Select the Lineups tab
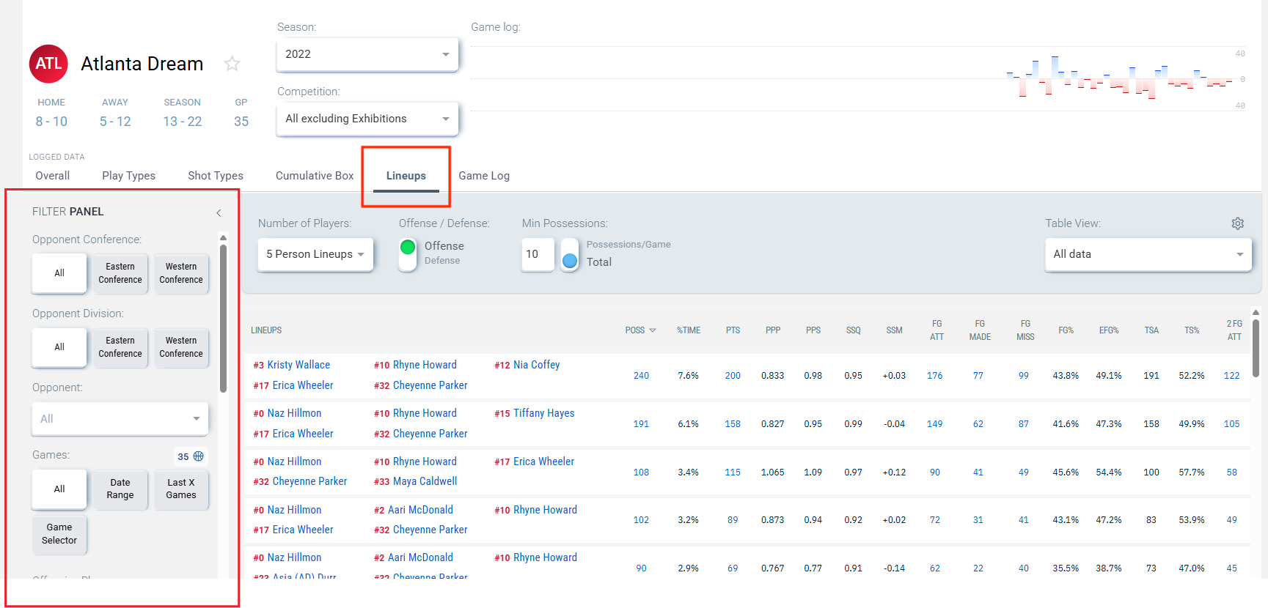Viewport: 1268px width, 608px height. tap(406, 176)
